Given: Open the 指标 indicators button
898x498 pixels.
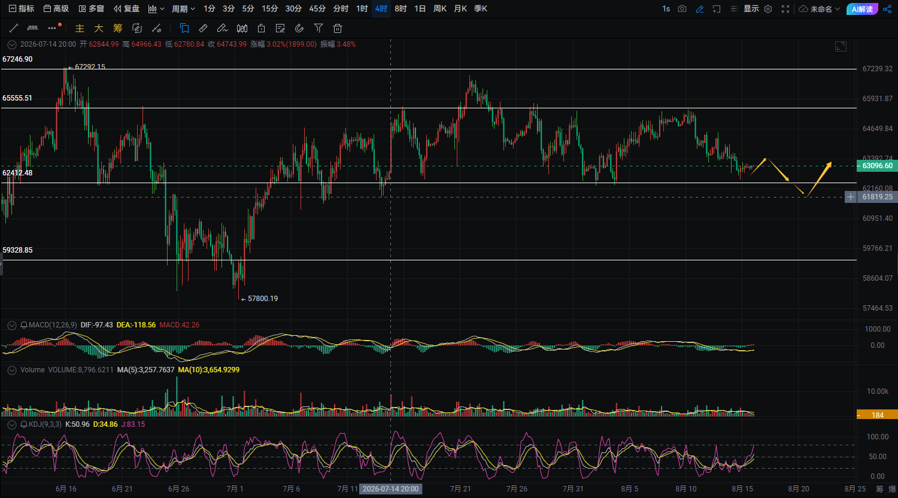Looking at the screenshot, I should coord(21,9).
